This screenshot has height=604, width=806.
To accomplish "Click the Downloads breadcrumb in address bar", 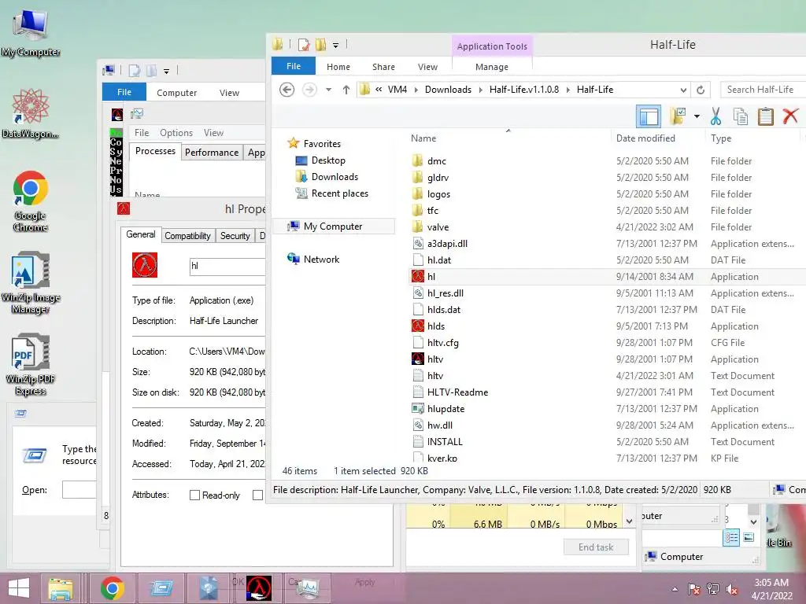I will 448,90.
